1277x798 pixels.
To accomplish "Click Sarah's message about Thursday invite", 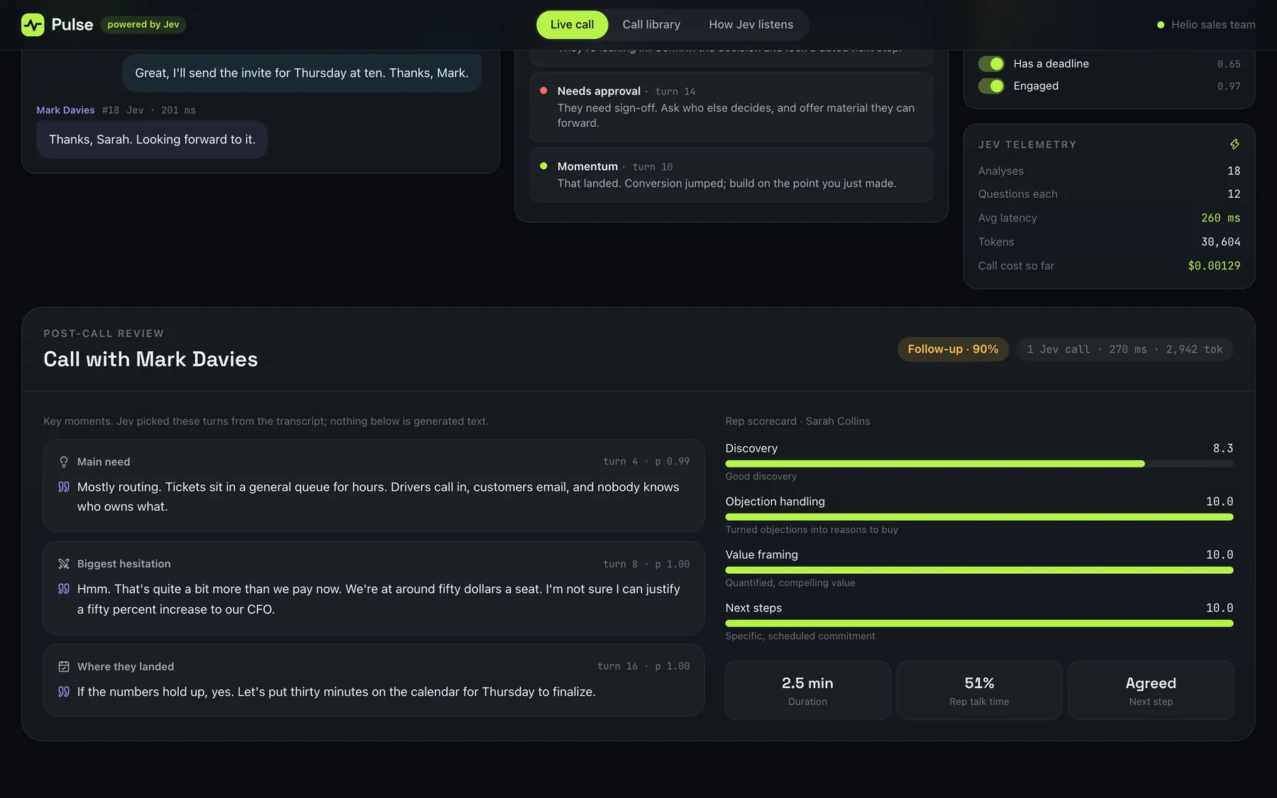I will point(302,73).
